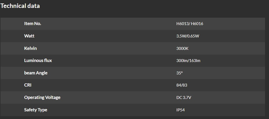Image resolution: width=269 pixels, height=119 pixels.
Task: Click the H6016 item number
Action: (197, 24)
